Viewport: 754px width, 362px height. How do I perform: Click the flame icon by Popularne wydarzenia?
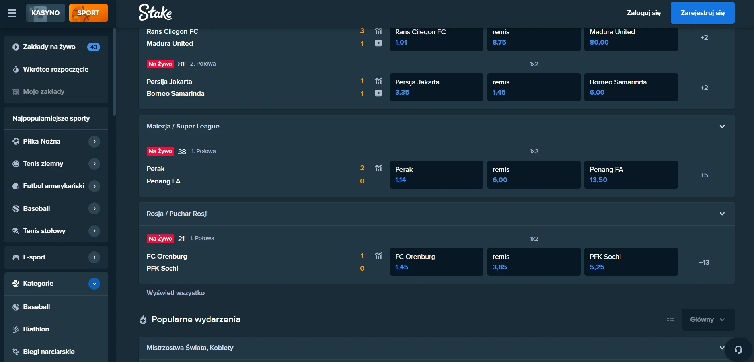[x=143, y=319]
